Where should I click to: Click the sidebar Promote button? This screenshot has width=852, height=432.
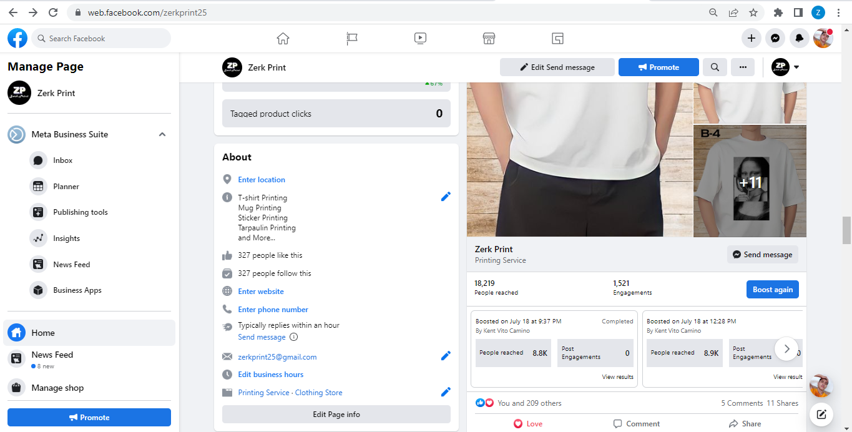pos(89,417)
